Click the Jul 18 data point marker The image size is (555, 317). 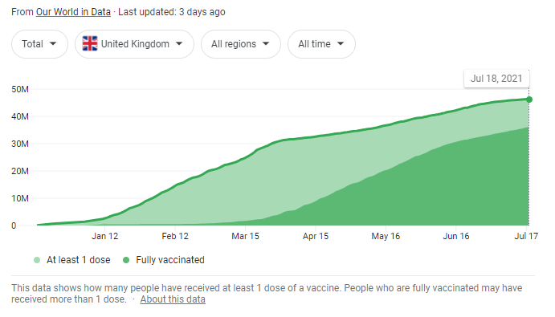(529, 100)
